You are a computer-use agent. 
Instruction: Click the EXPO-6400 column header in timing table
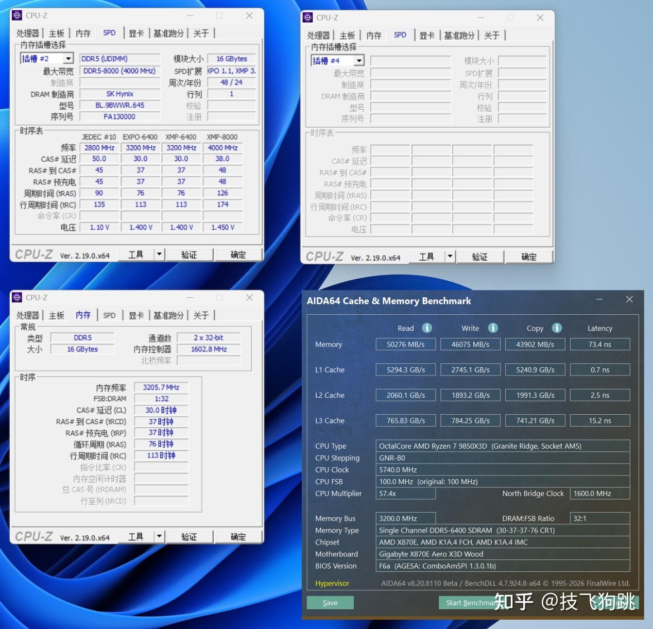140,137
